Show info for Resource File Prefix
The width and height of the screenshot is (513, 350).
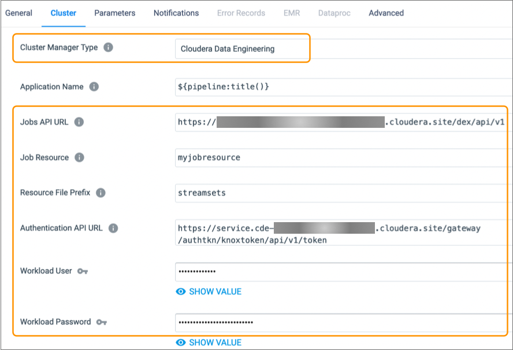(x=101, y=193)
